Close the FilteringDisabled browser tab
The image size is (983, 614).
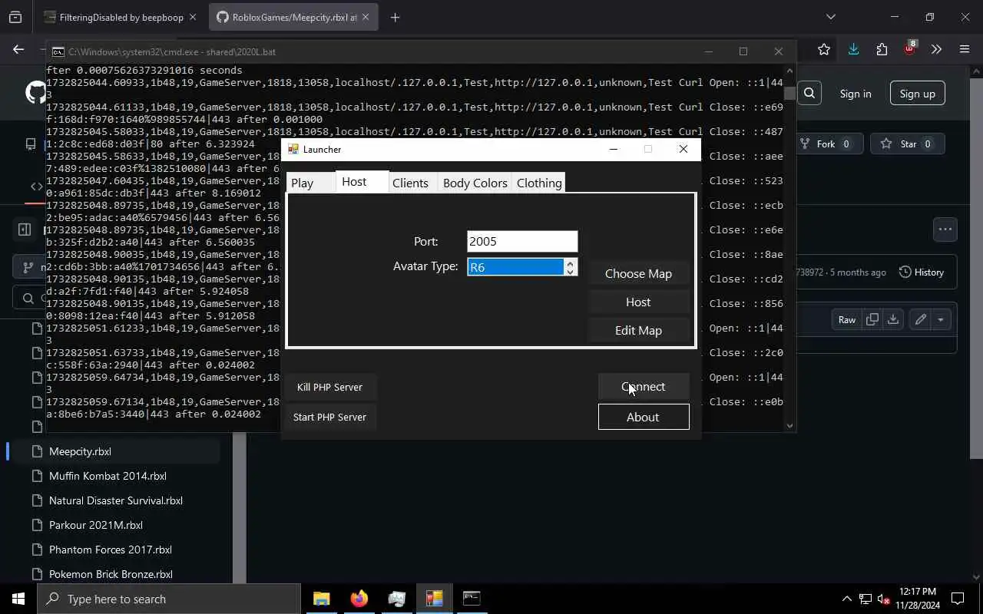[x=193, y=17]
